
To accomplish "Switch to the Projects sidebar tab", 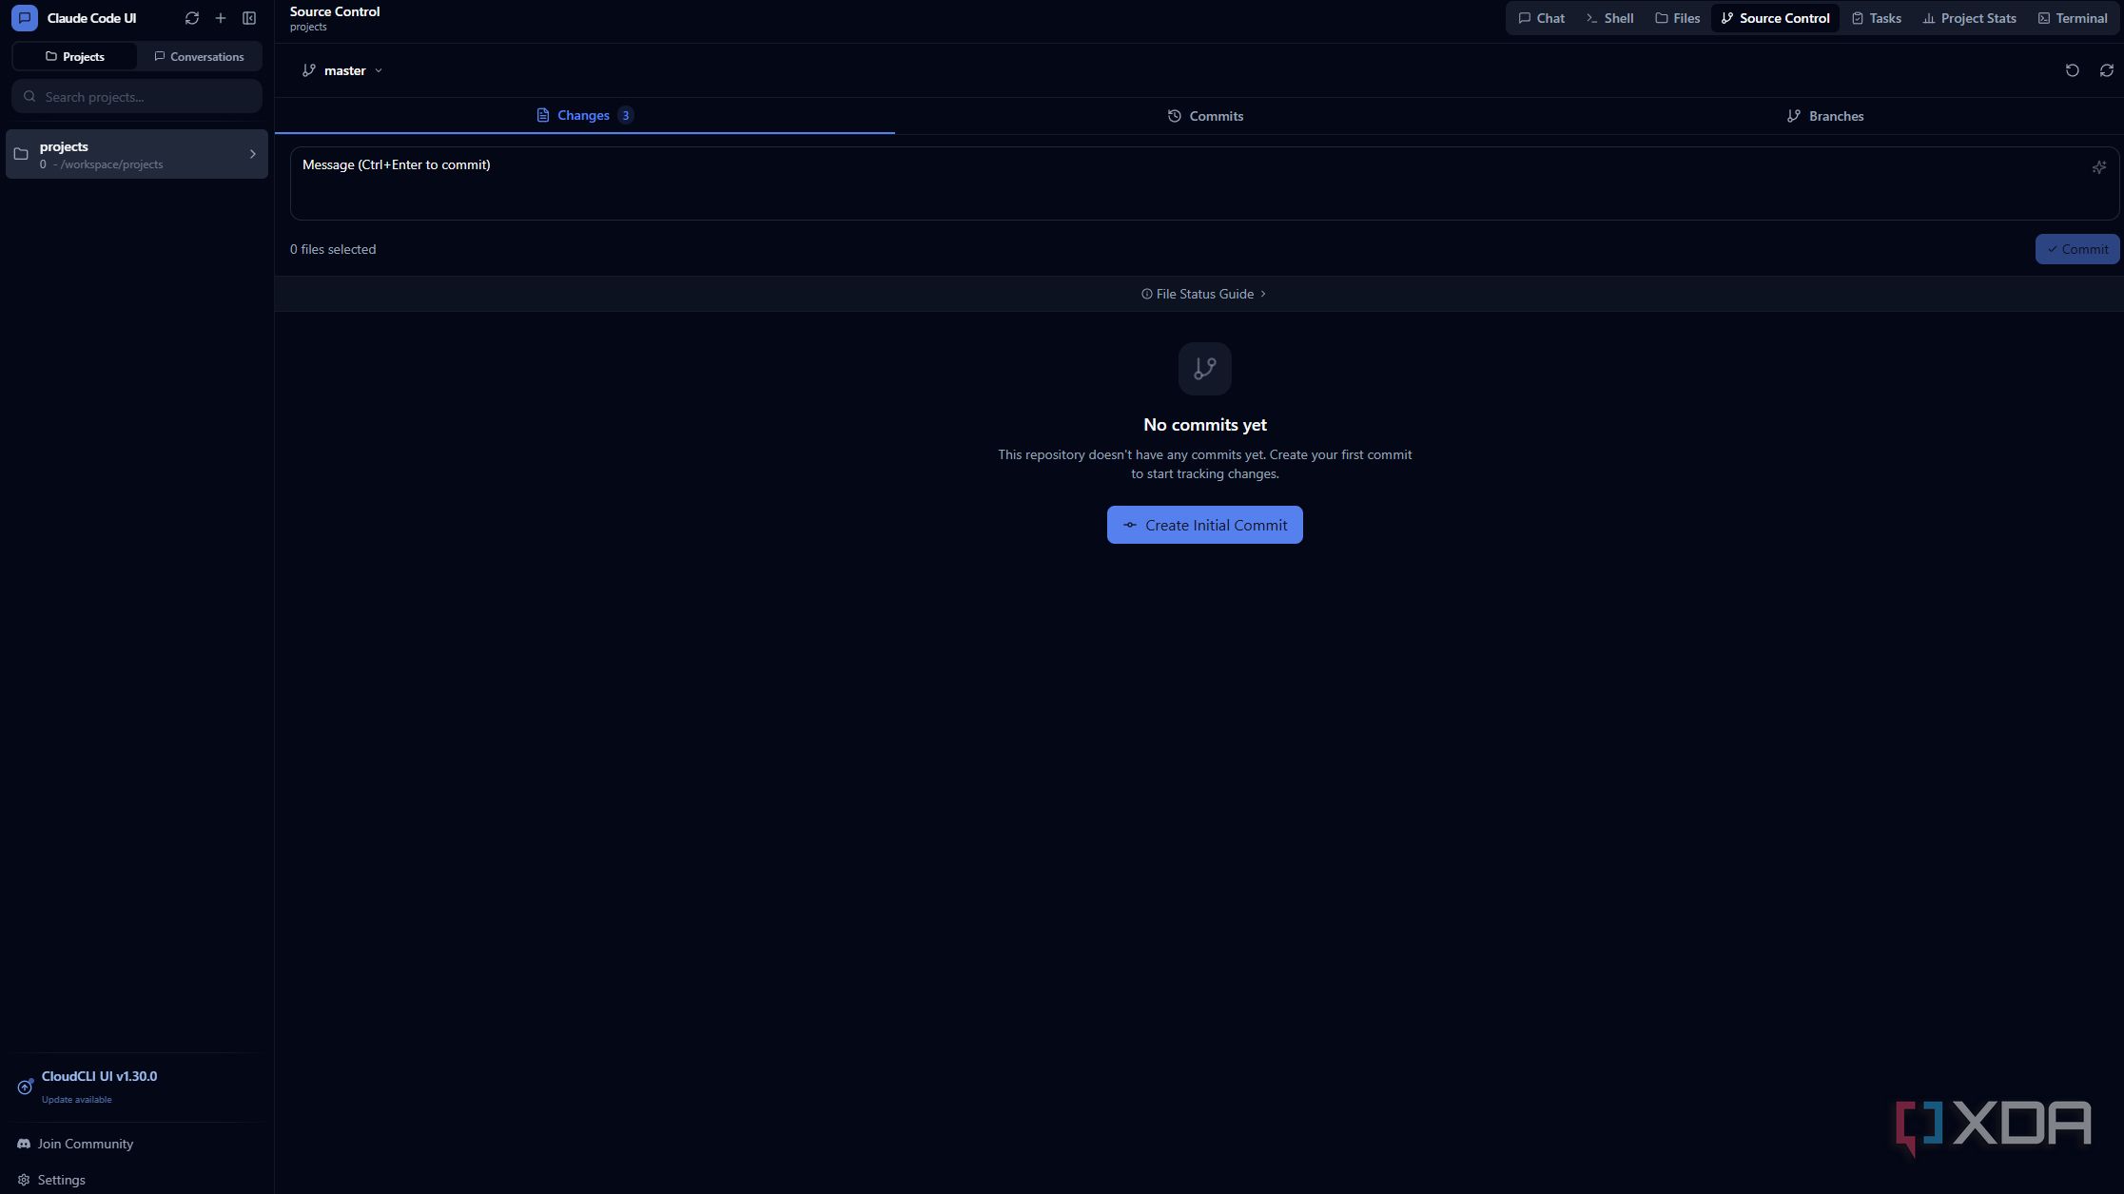I will [75, 57].
